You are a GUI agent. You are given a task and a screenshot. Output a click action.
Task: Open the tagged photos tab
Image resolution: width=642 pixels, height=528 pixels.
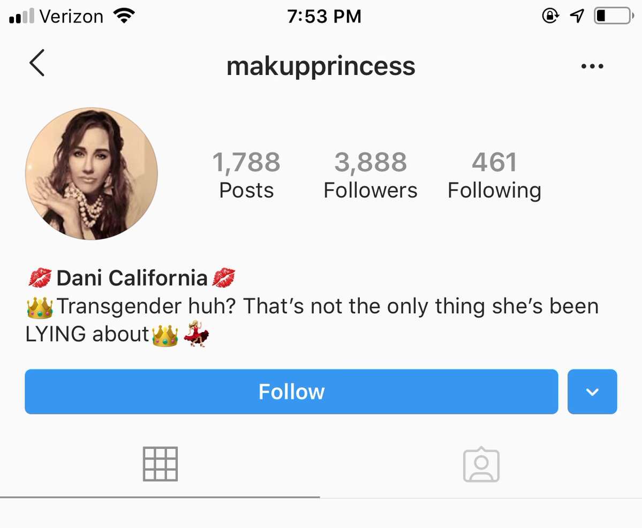click(x=481, y=465)
